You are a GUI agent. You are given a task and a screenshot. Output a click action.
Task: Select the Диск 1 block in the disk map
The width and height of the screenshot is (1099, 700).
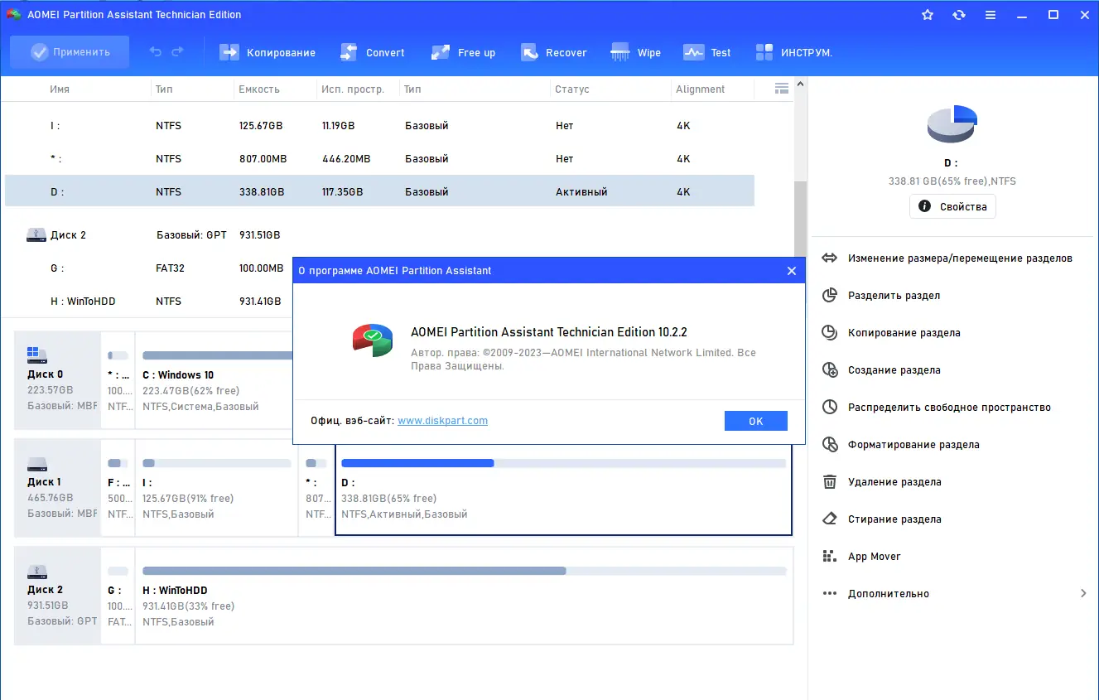click(57, 488)
